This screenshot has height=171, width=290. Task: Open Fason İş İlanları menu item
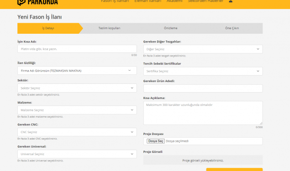(115, 1)
